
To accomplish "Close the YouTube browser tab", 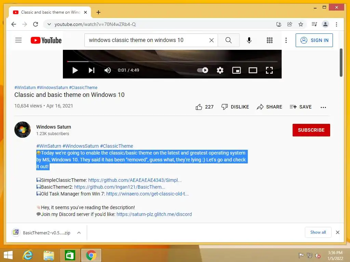I will [x=85, y=12].
